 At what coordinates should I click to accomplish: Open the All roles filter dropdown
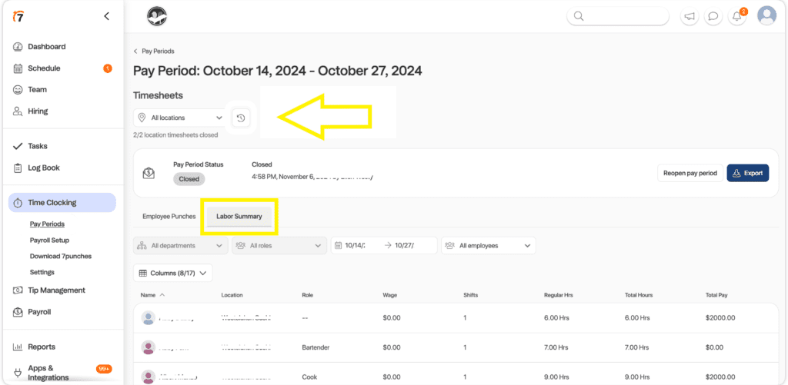(x=279, y=246)
